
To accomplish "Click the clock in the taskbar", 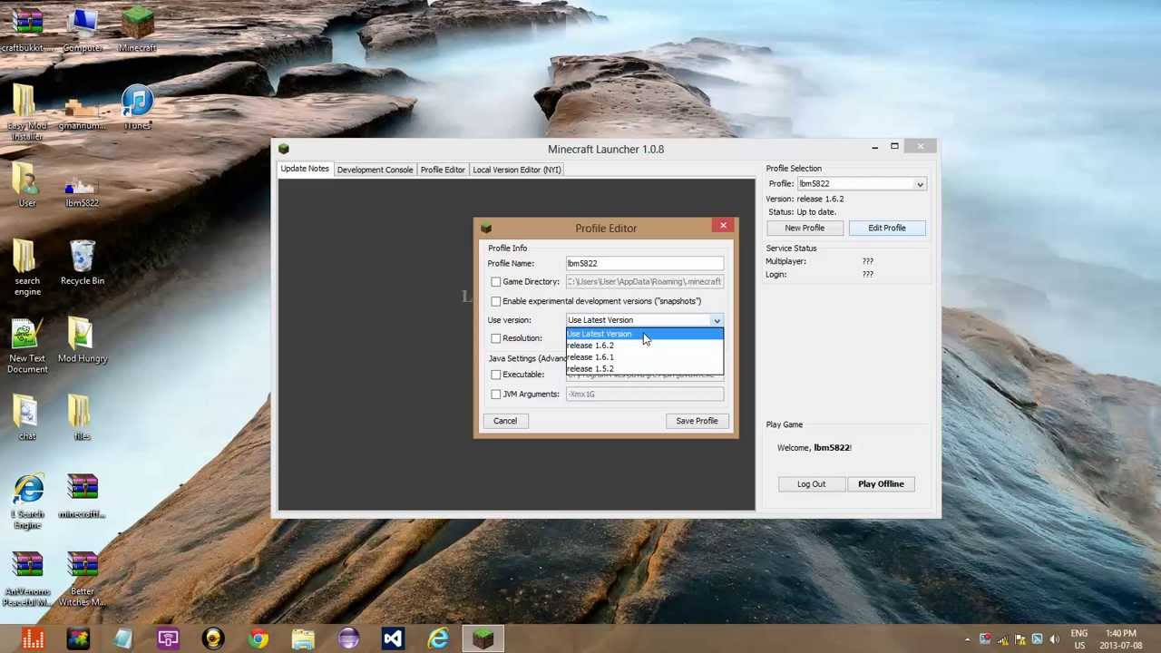I will pos(1121,638).
